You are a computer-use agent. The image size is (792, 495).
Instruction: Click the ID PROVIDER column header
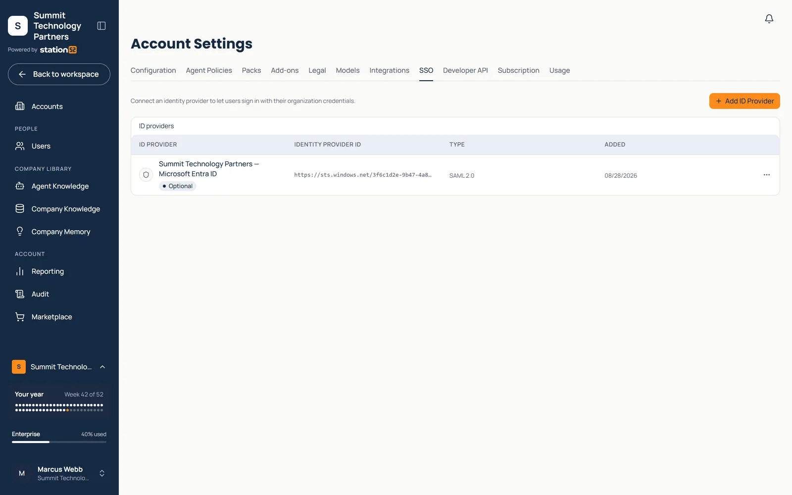[x=158, y=145]
